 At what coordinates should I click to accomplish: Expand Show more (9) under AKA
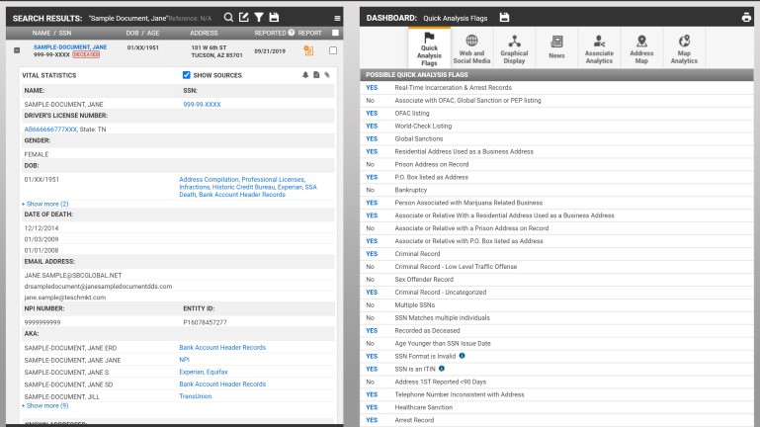tap(45, 405)
